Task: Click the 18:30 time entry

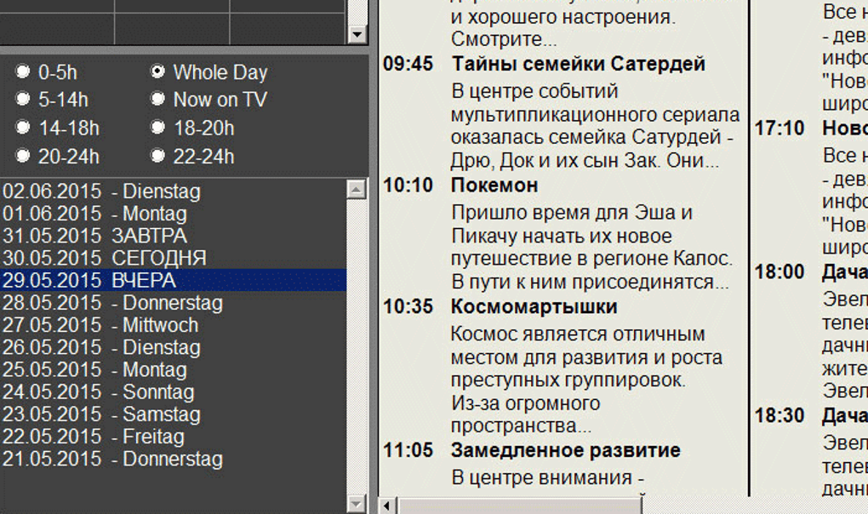Action: 779,415
